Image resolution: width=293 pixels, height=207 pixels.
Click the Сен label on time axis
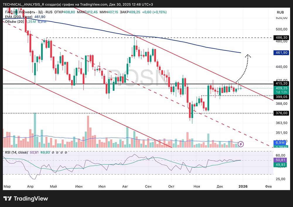[148, 186]
